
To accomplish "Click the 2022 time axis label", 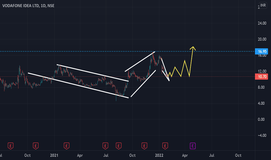I will coord(159,155).
